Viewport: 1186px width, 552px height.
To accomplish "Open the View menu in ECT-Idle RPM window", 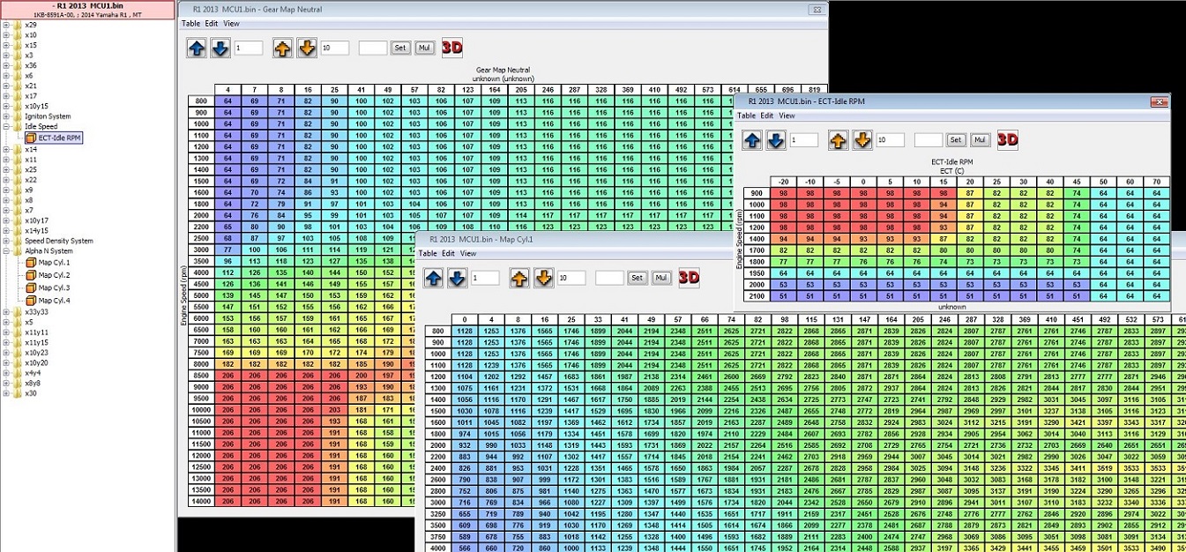I will click(787, 116).
